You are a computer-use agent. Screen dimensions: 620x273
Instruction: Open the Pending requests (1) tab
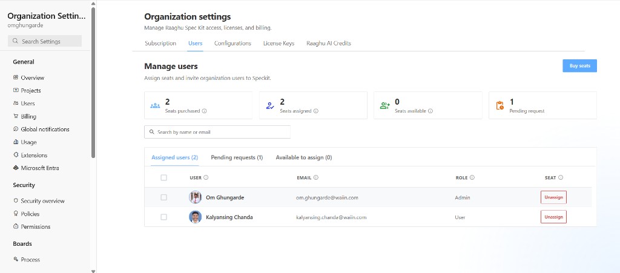coord(237,157)
